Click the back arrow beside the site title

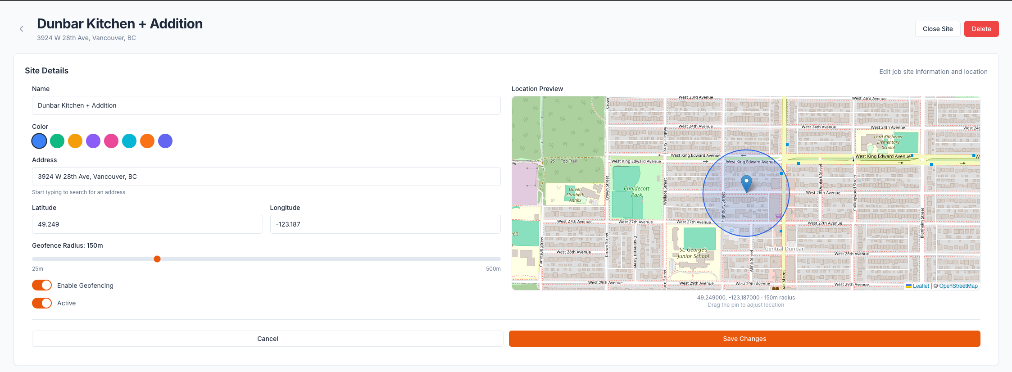tap(21, 29)
